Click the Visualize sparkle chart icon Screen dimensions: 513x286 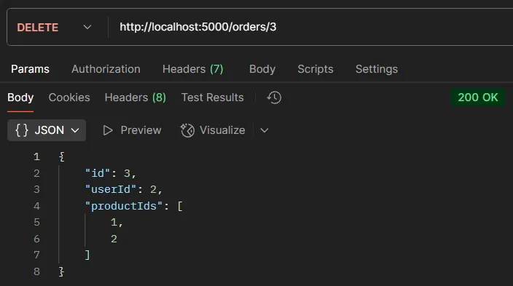click(x=187, y=130)
